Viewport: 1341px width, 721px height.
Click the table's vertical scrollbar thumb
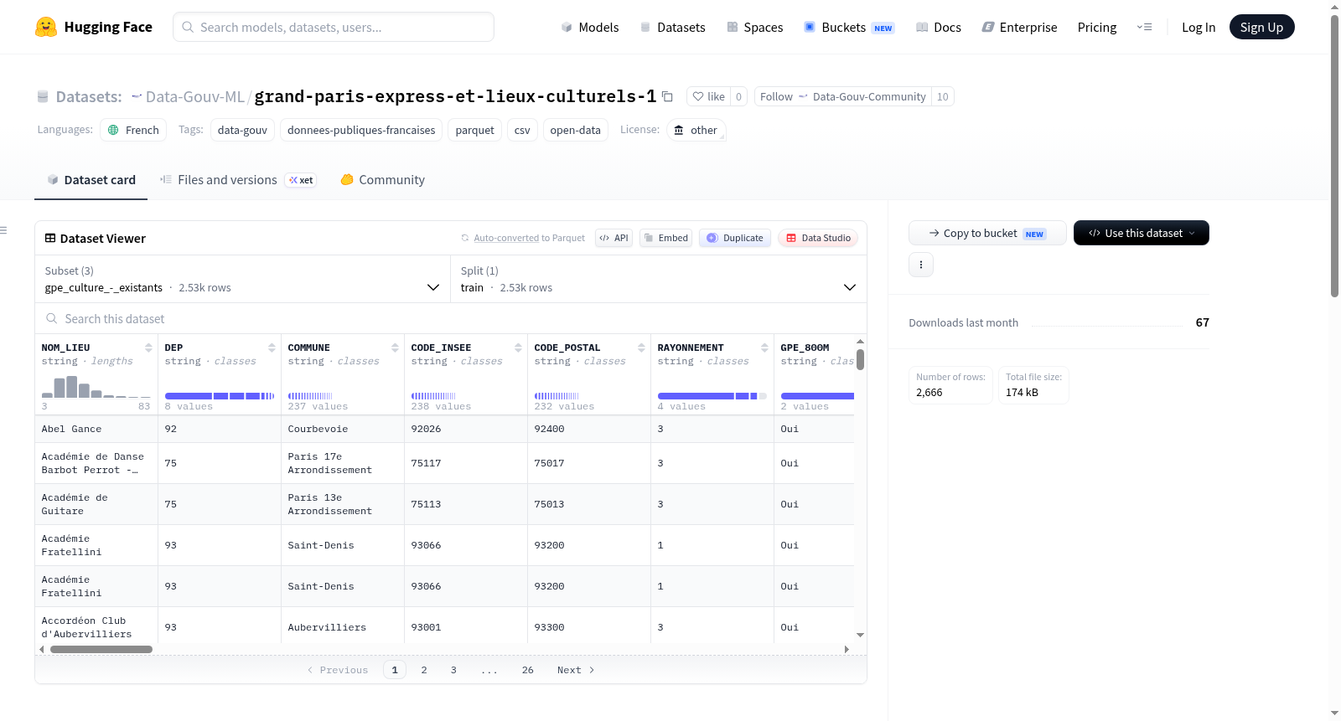[860, 359]
